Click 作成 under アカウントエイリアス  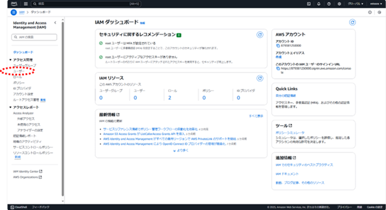(278, 57)
